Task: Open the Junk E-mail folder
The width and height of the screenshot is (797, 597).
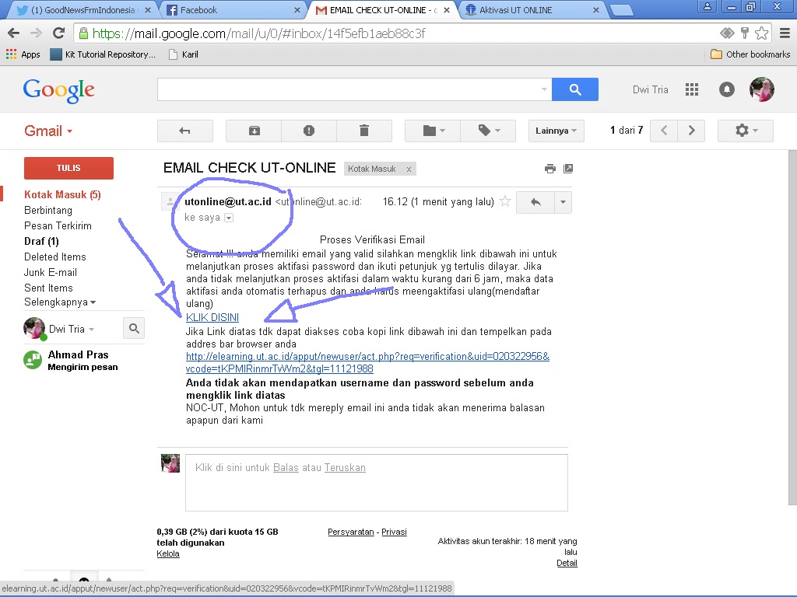Action: [x=51, y=272]
